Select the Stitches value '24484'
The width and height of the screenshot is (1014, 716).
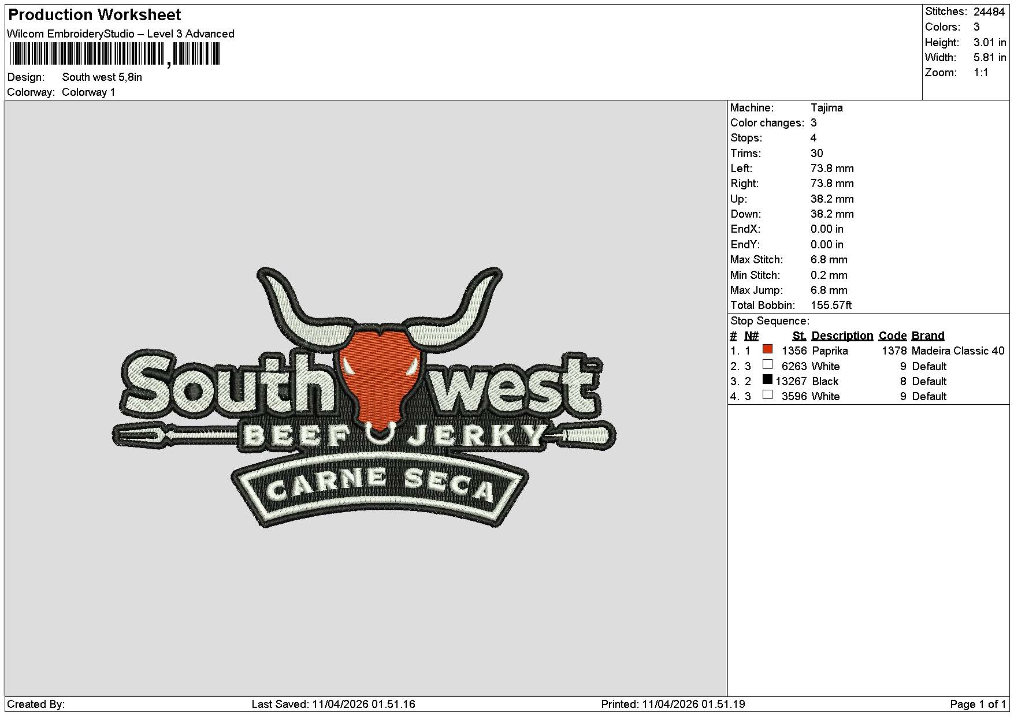[989, 12]
